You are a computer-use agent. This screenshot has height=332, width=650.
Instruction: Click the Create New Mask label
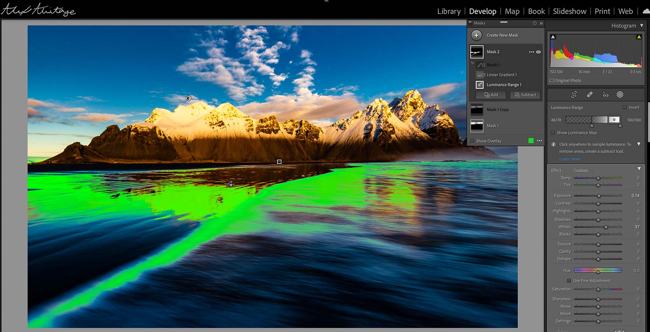pyautogui.click(x=502, y=35)
